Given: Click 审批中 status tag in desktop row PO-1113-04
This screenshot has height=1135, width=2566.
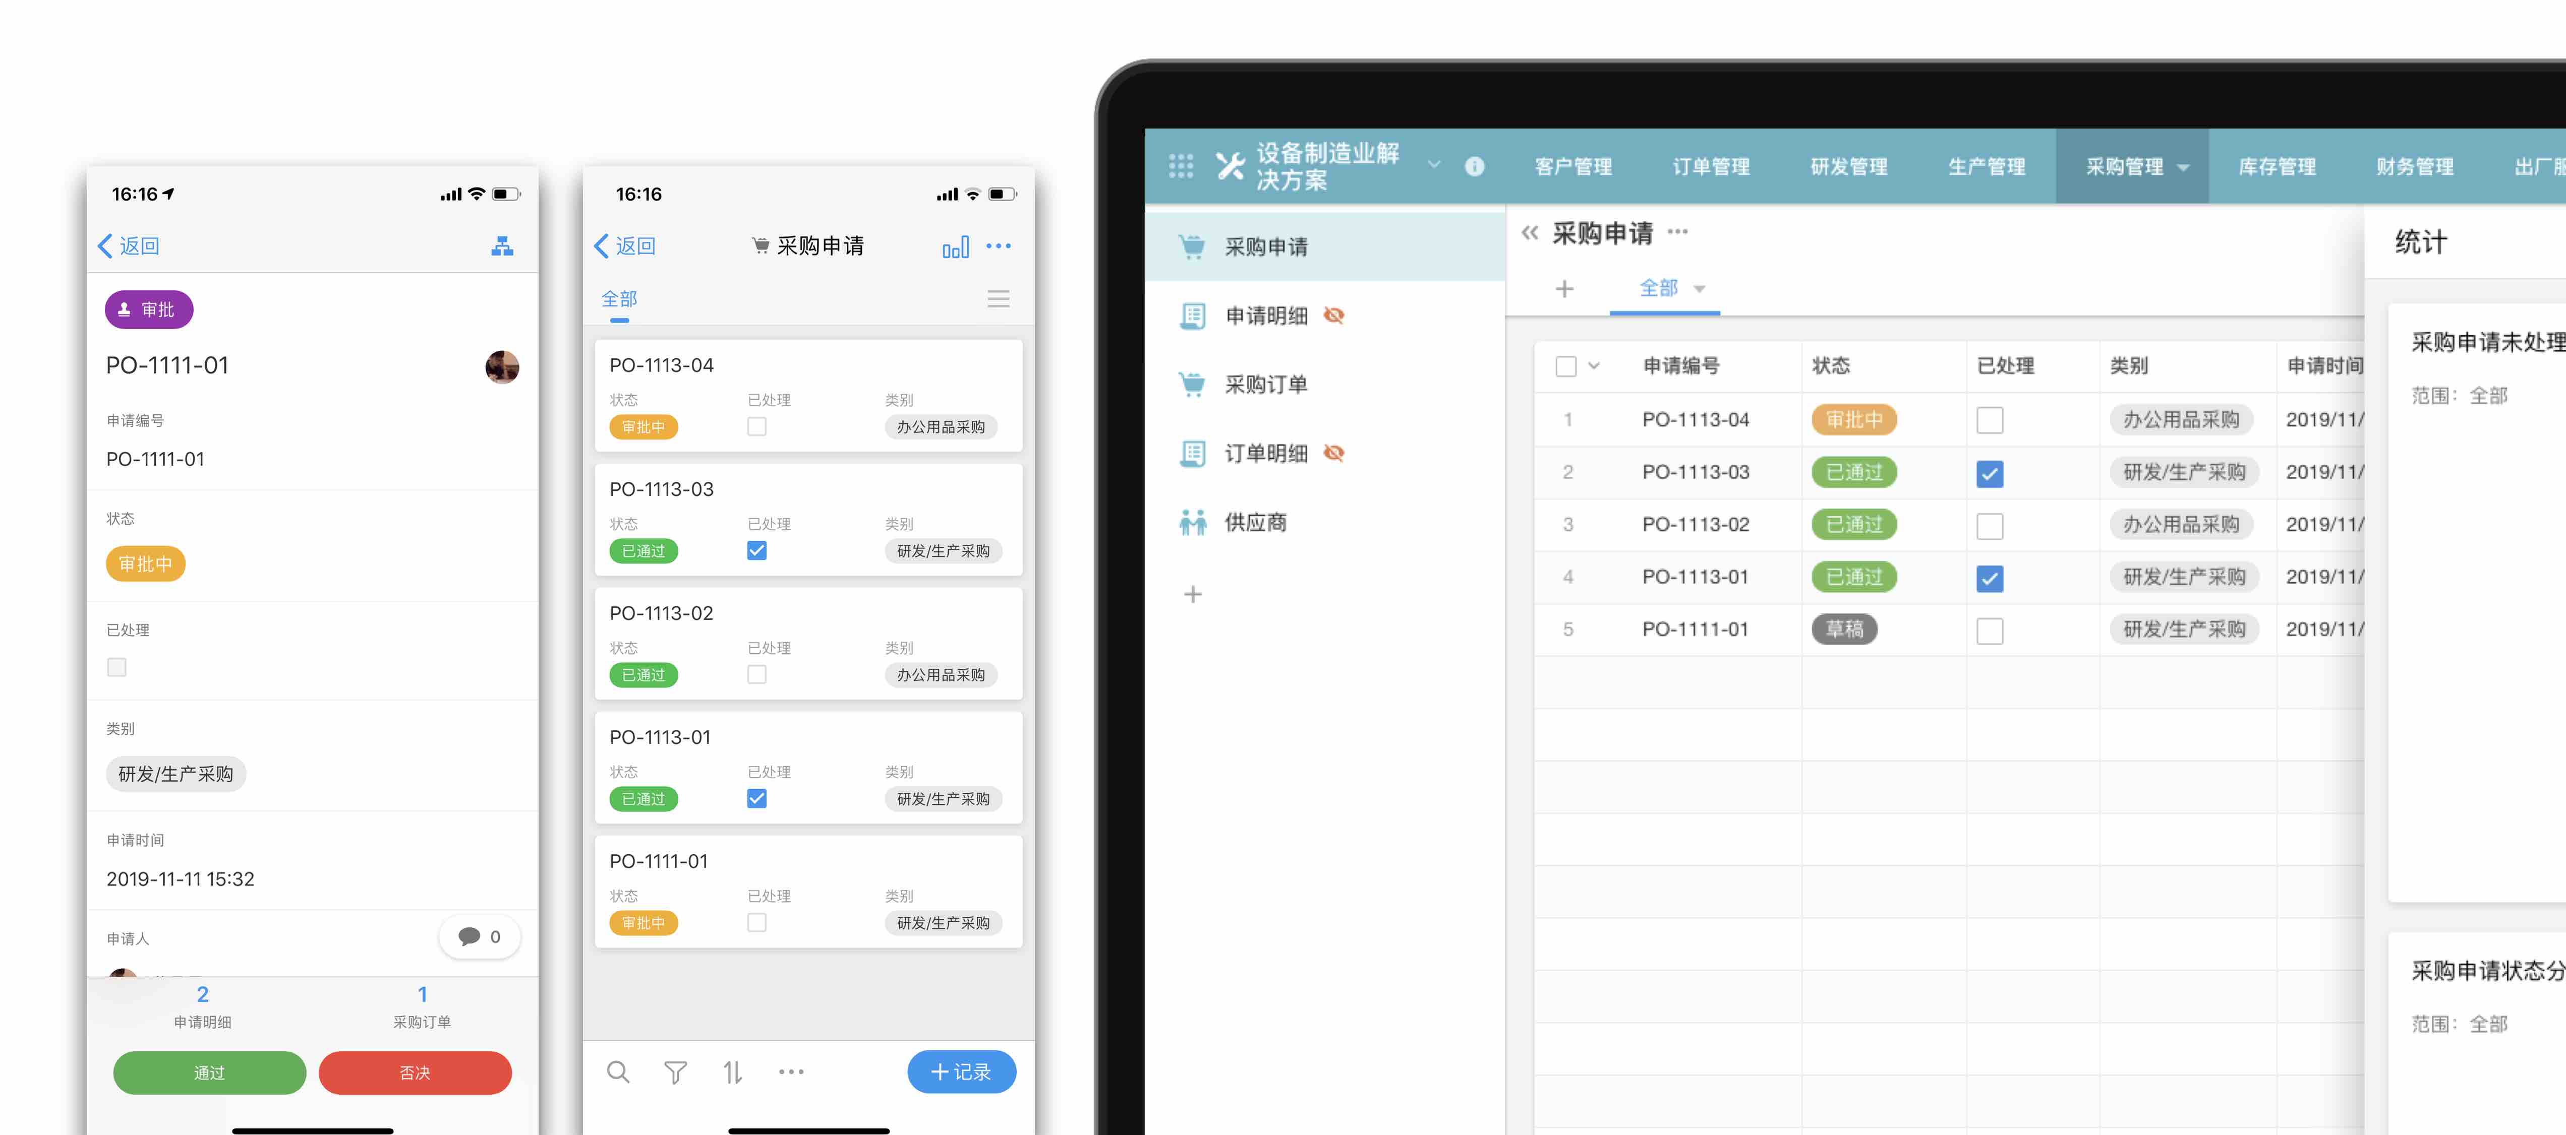Looking at the screenshot, I should (1854, 420).
